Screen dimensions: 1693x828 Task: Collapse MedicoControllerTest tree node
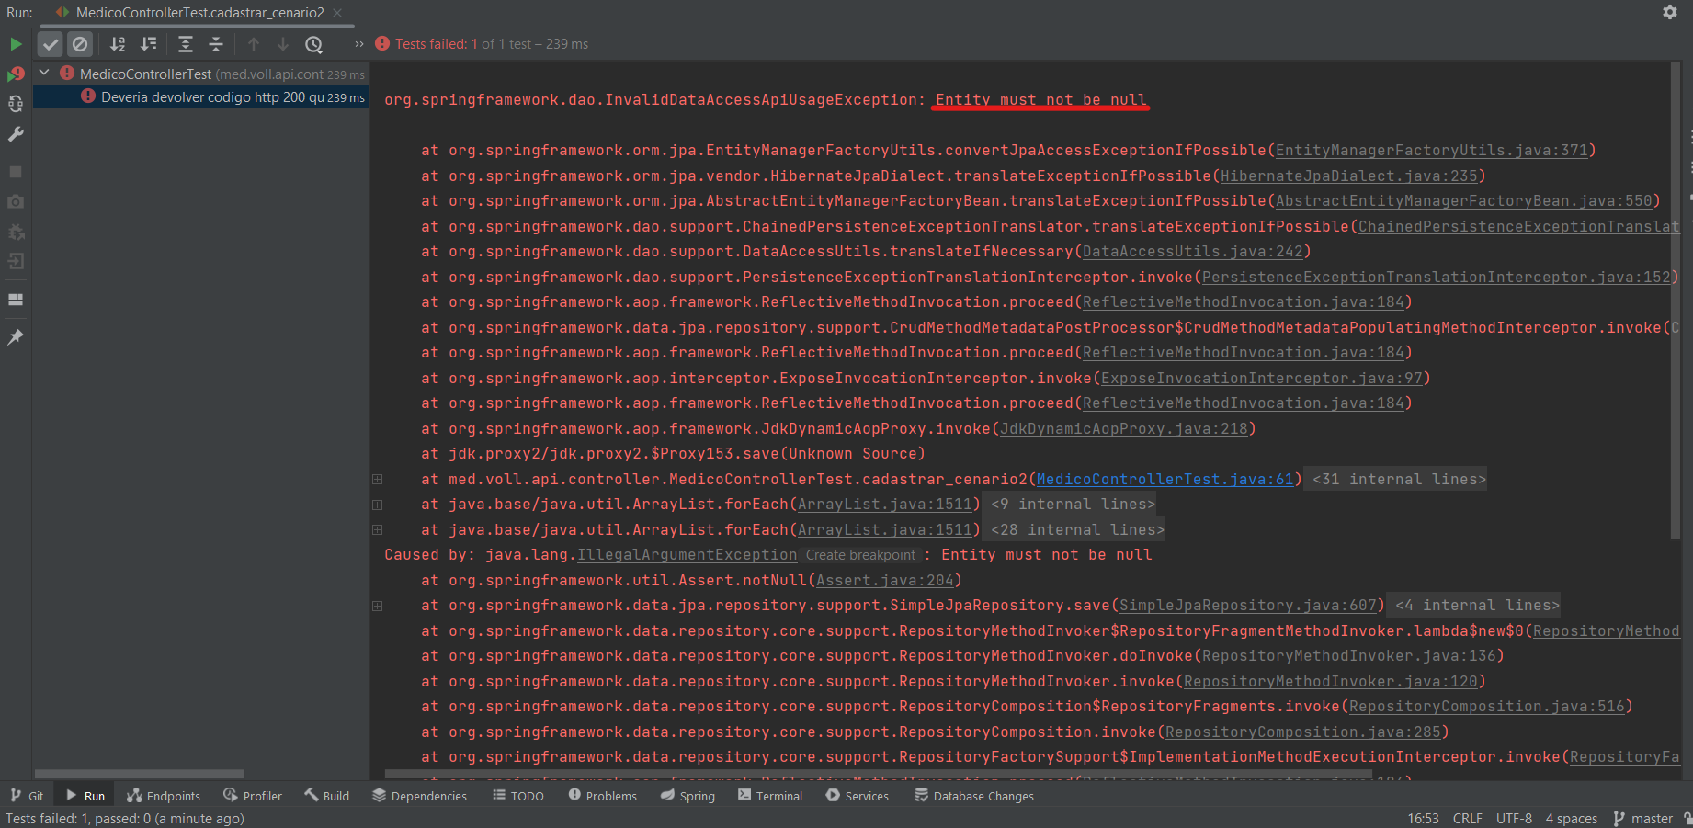[44, 73]
